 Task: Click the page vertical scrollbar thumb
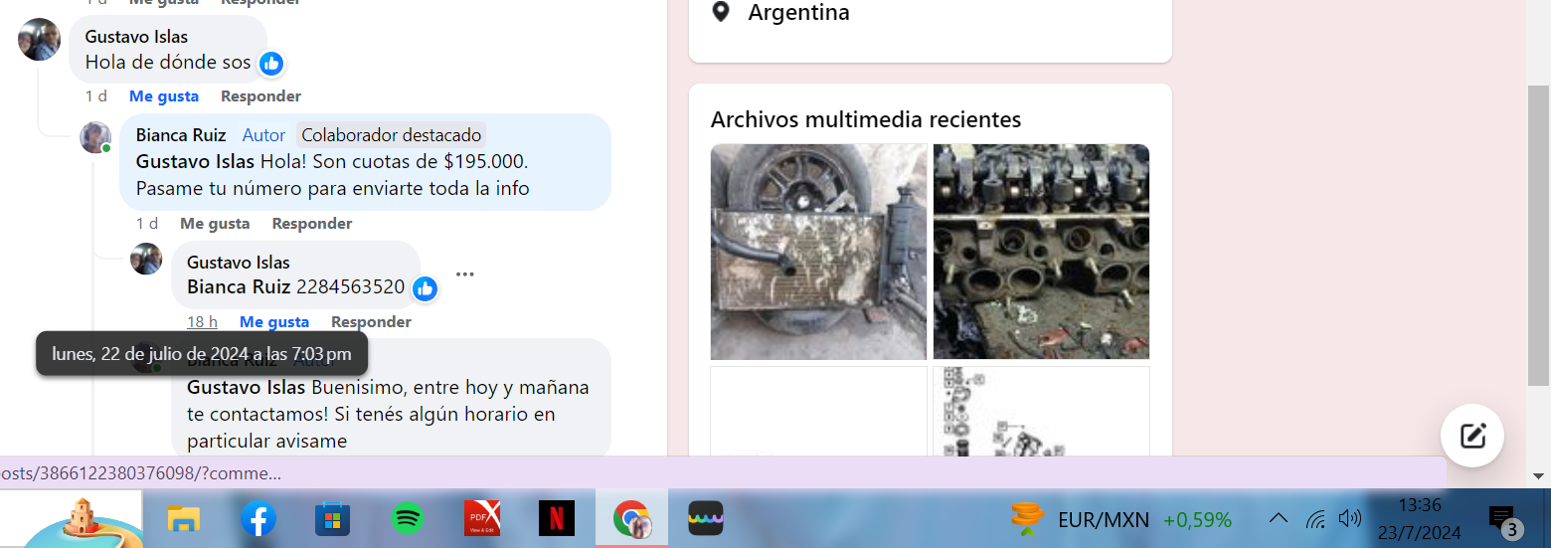(x=1538, y=235)
